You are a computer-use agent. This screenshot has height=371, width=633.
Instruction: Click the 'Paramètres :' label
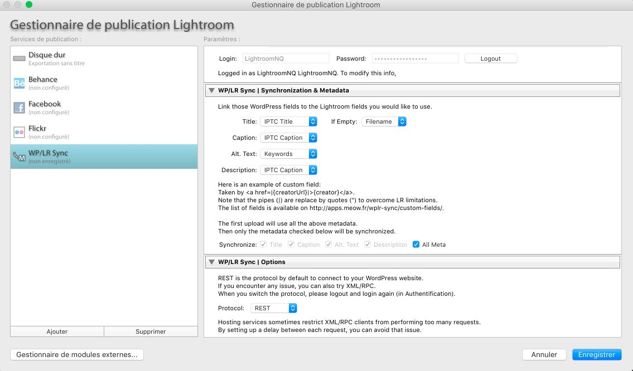coord(221,39)
